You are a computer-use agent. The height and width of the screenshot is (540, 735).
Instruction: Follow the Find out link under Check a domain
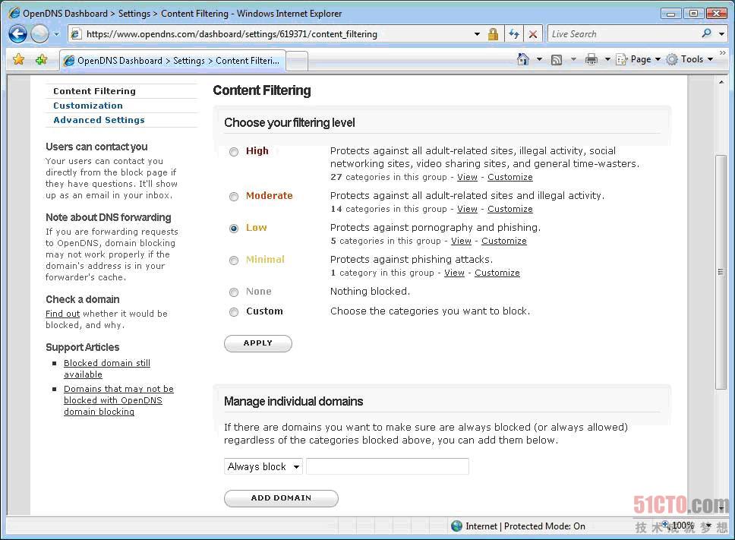62,314
